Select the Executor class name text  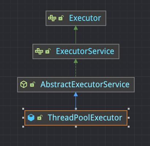click(x=85, y=18)
